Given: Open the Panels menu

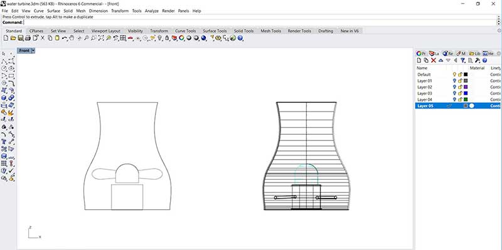Looking at the screenshot, I should pos(183,11).
